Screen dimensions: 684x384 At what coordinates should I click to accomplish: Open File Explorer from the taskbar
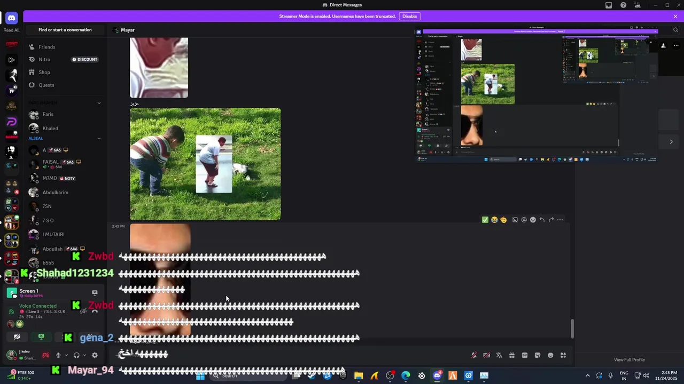pos(359,375)
